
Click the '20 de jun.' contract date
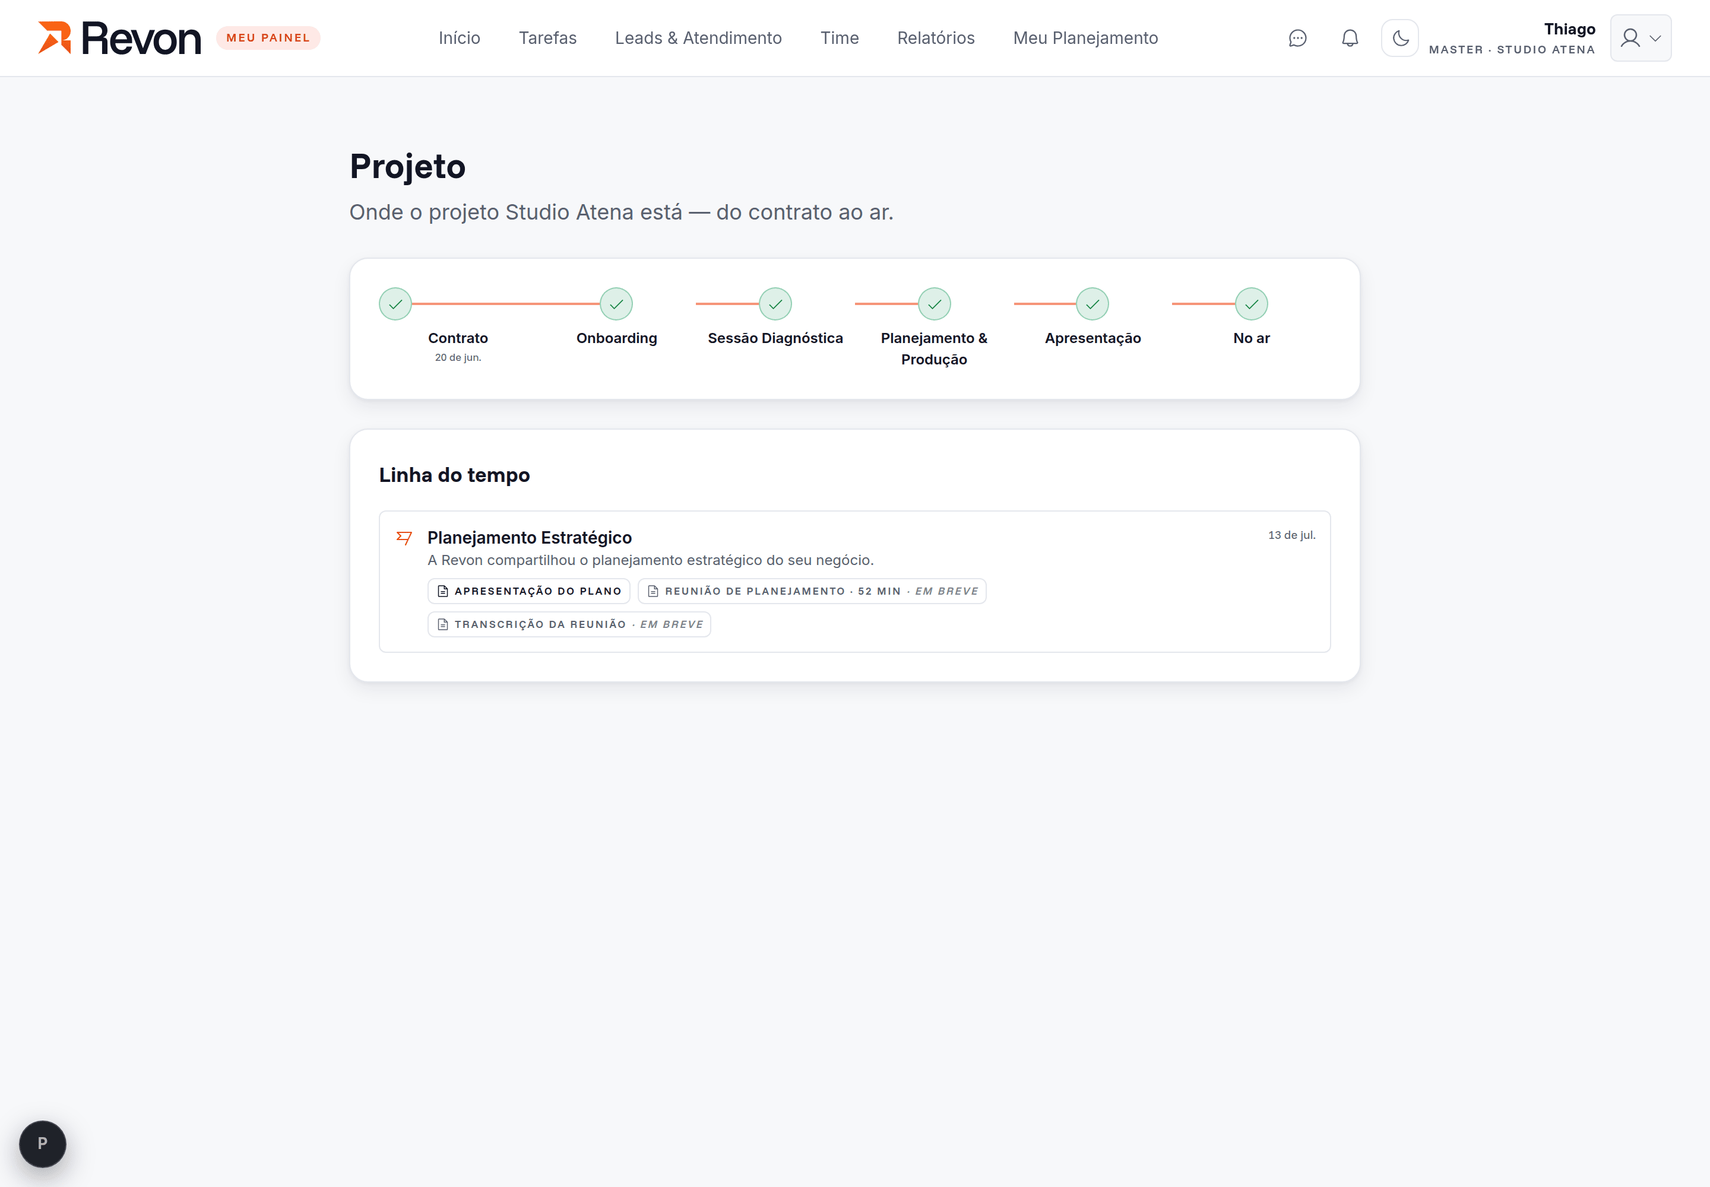[x=458, y=358]
